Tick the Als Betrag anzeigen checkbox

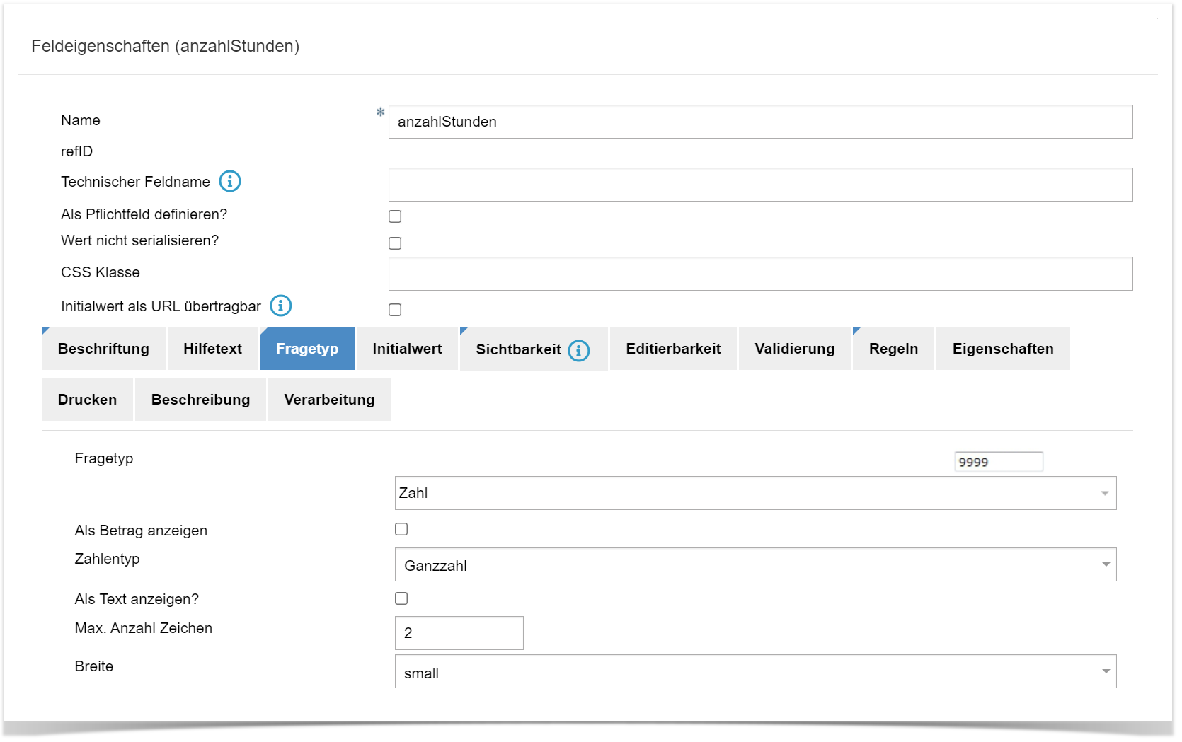(401, 529)
